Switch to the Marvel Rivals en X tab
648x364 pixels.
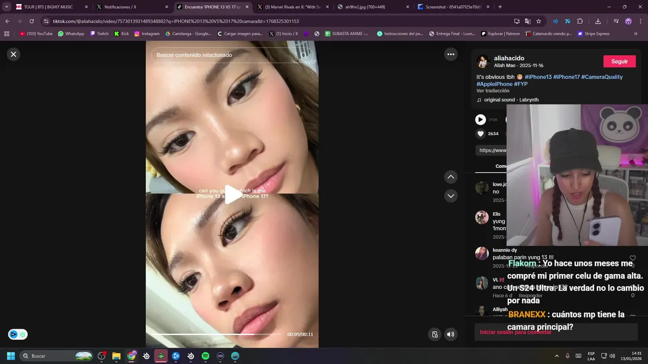pyautogui.click(x=293, y=7)
